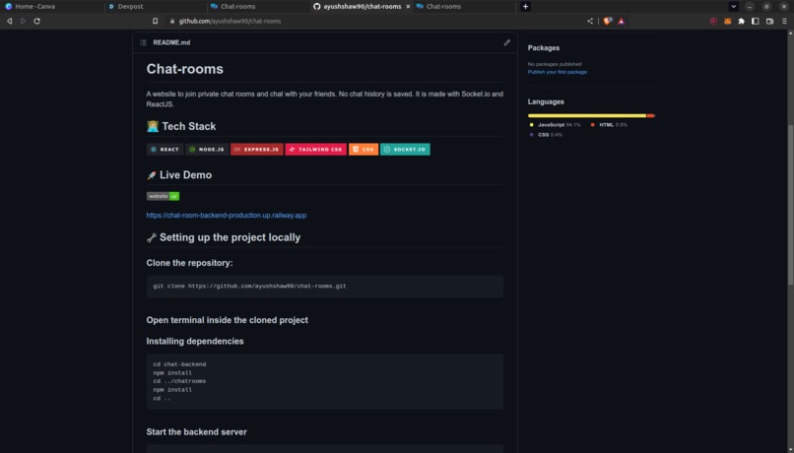Click the scrollbar down arrow
This screenshot has height=453, width=794.
pyautogui.click(x=790, y=449)
